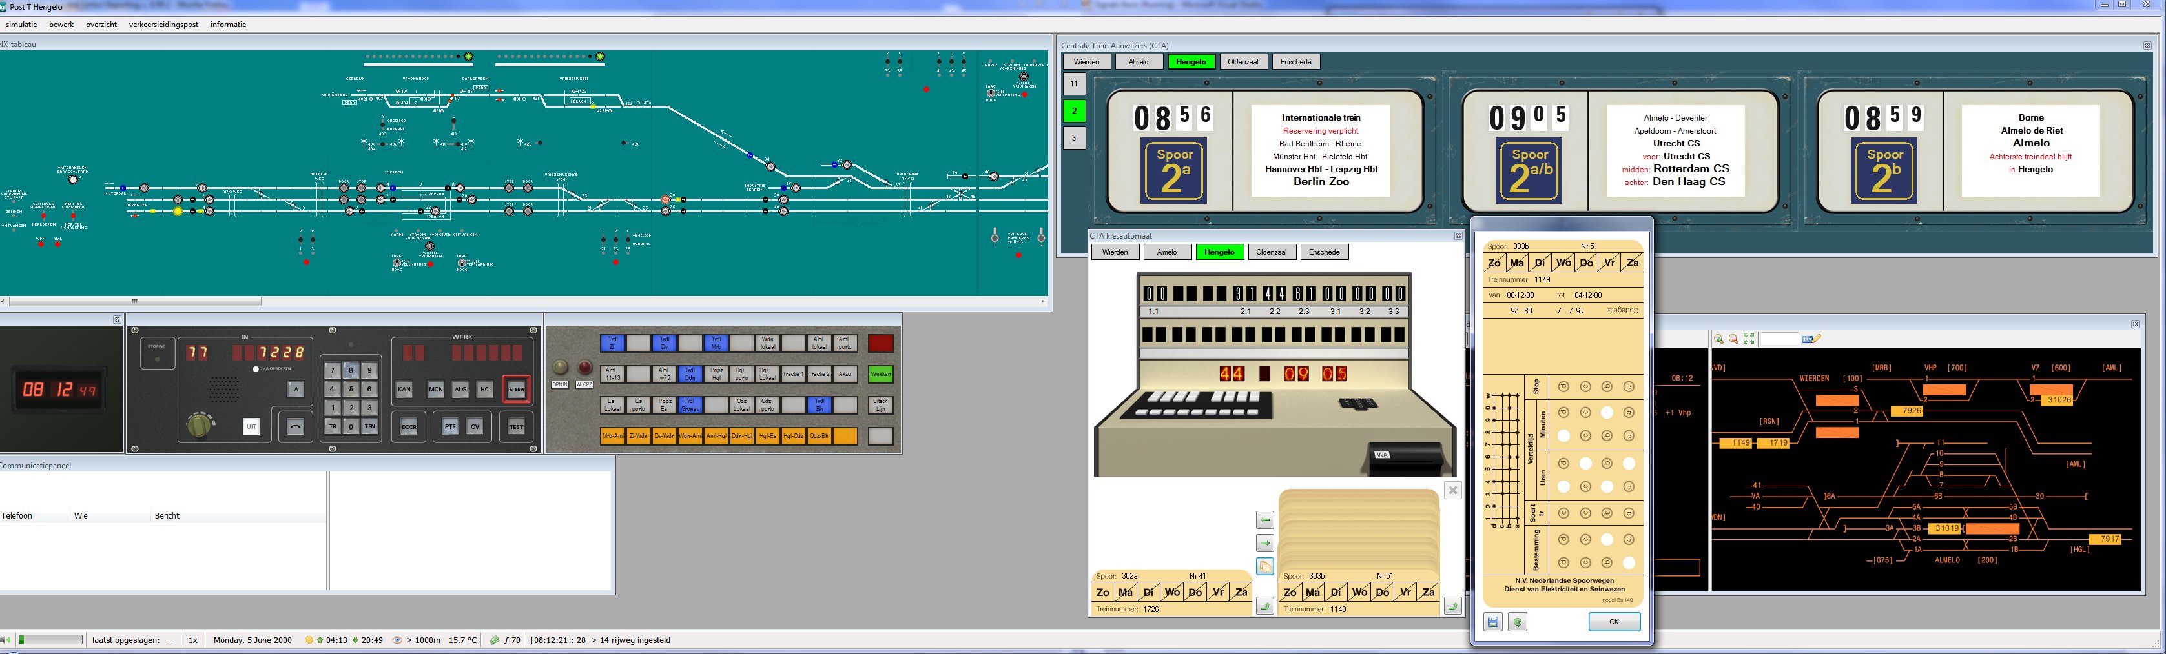Viewport: 2166px width, 654px height.
Task: Click the Uitsch Lijn button
Action: coord(880,404)
